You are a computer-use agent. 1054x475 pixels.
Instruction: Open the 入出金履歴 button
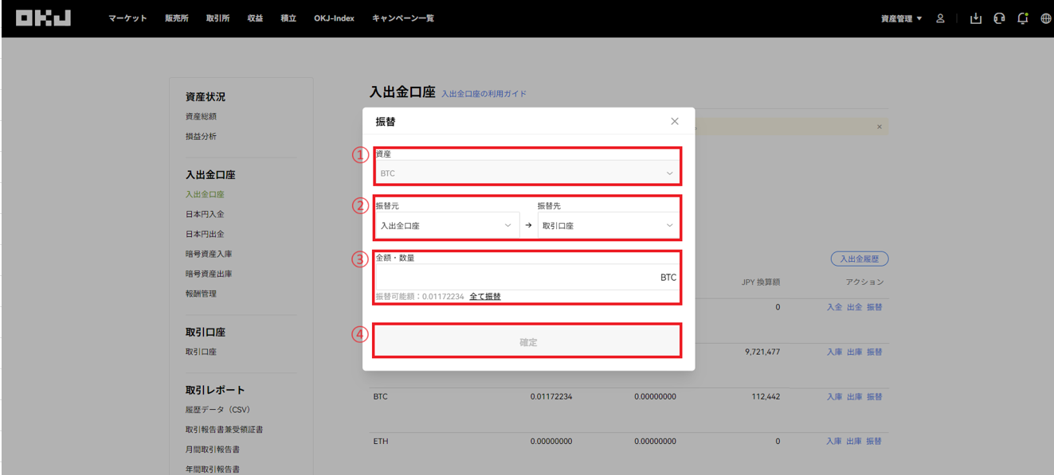[859, 259]
